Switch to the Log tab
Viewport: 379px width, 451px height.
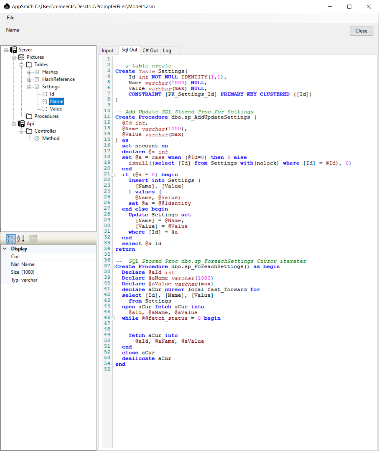pos(167,50)
